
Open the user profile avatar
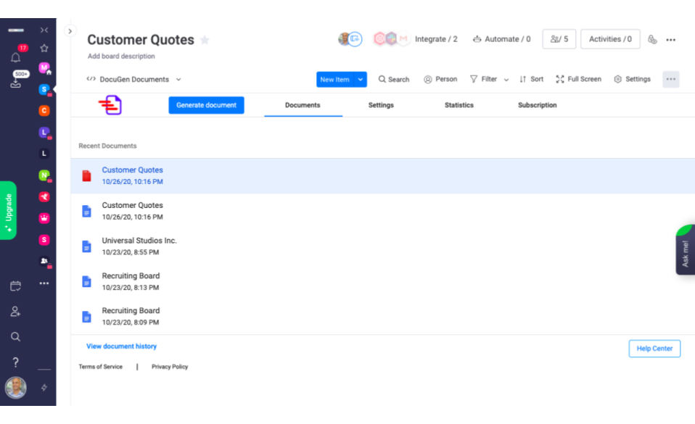click(x=15, y=388)
